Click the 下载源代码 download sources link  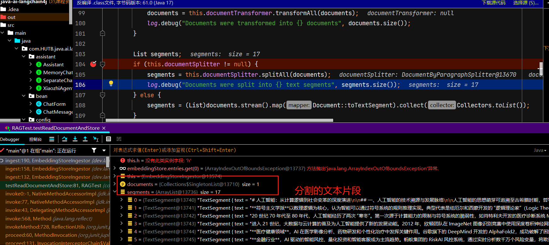click(x=494, y=3)
